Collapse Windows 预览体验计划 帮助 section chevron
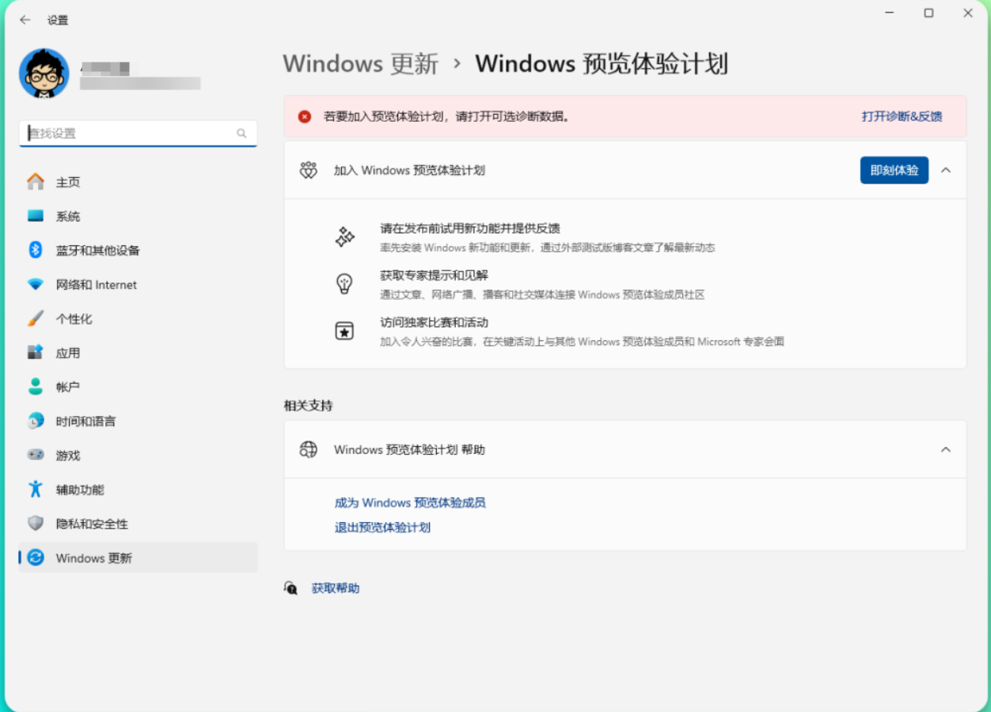The height and width of the screenshot is (712, 991). 945,449
